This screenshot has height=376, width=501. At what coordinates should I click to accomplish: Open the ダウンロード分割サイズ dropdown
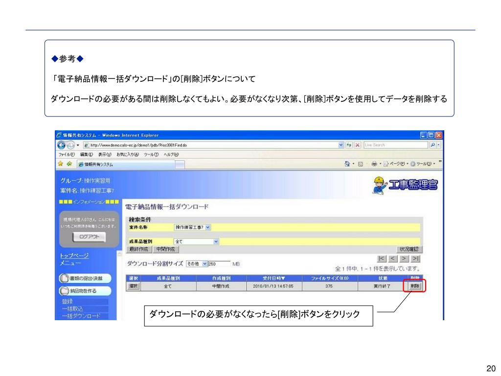pyautogui.click(x=197, y=264)
